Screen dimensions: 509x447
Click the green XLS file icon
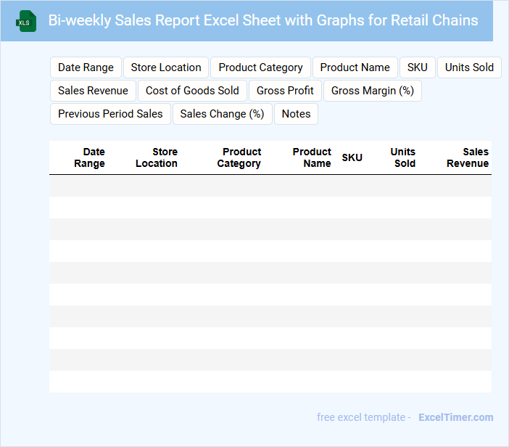[x=26, y=21]
